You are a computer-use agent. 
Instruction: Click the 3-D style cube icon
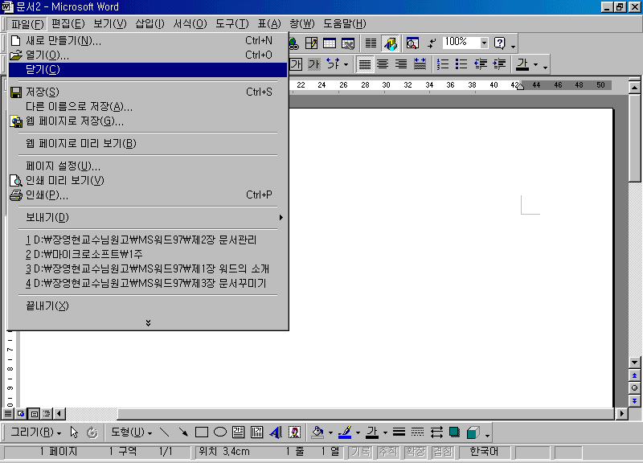point(473,432)
